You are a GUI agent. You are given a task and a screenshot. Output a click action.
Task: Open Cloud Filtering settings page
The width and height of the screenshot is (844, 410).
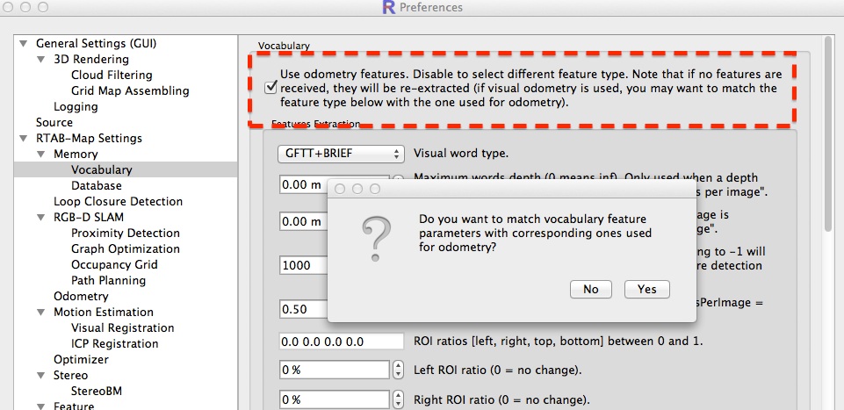point(111,76)
